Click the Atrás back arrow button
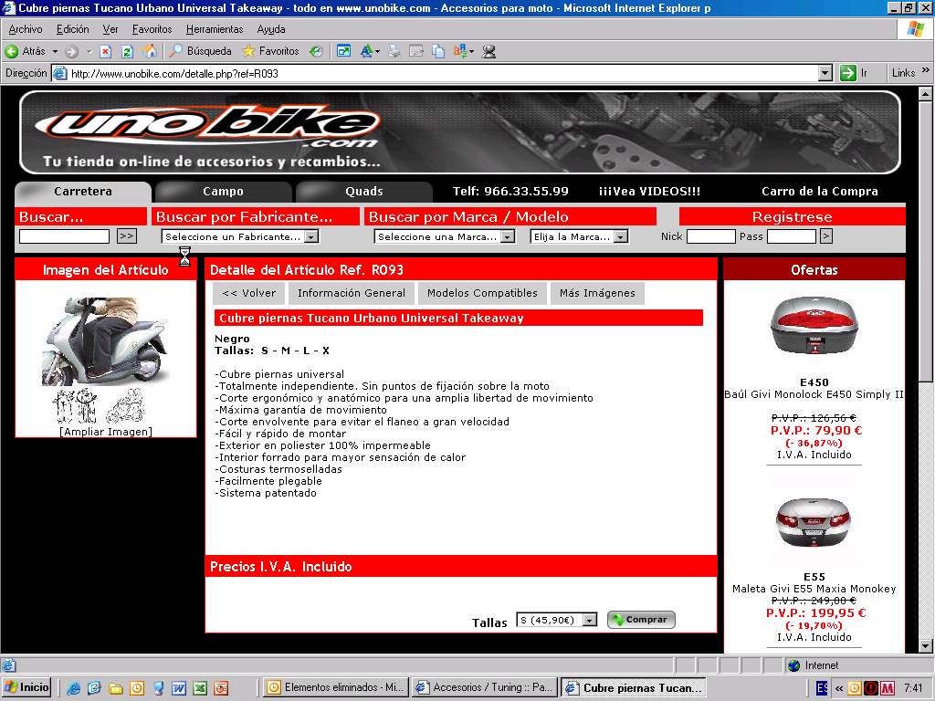Screen dimensions: 935x701 point(25,51)
